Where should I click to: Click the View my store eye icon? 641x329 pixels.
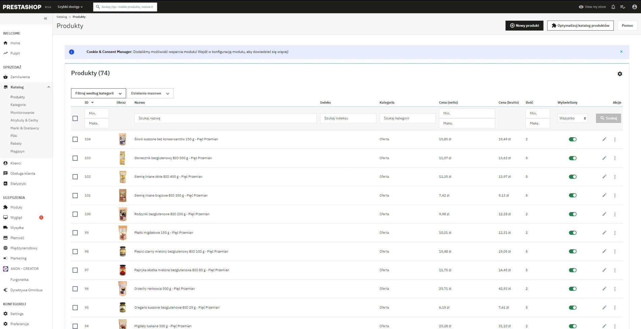point(581,7)
